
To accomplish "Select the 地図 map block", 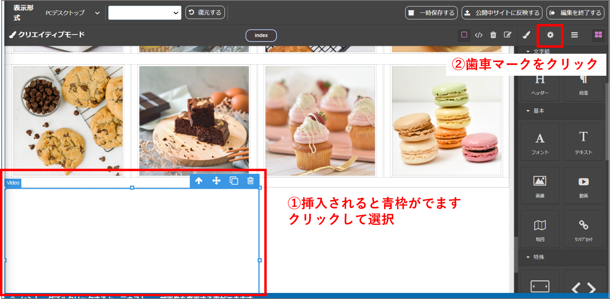I will (x=539, y=230).
